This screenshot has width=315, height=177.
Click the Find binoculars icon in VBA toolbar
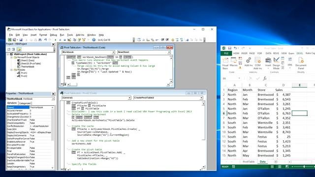coord(40,40)
